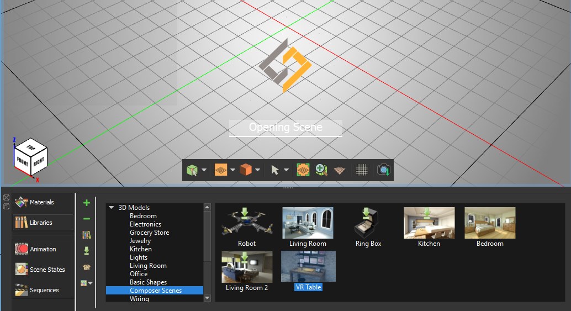The width and height of the screenshot is (571, 311).
Task: Click the green minus remove library icon
Action: [86, 219]
